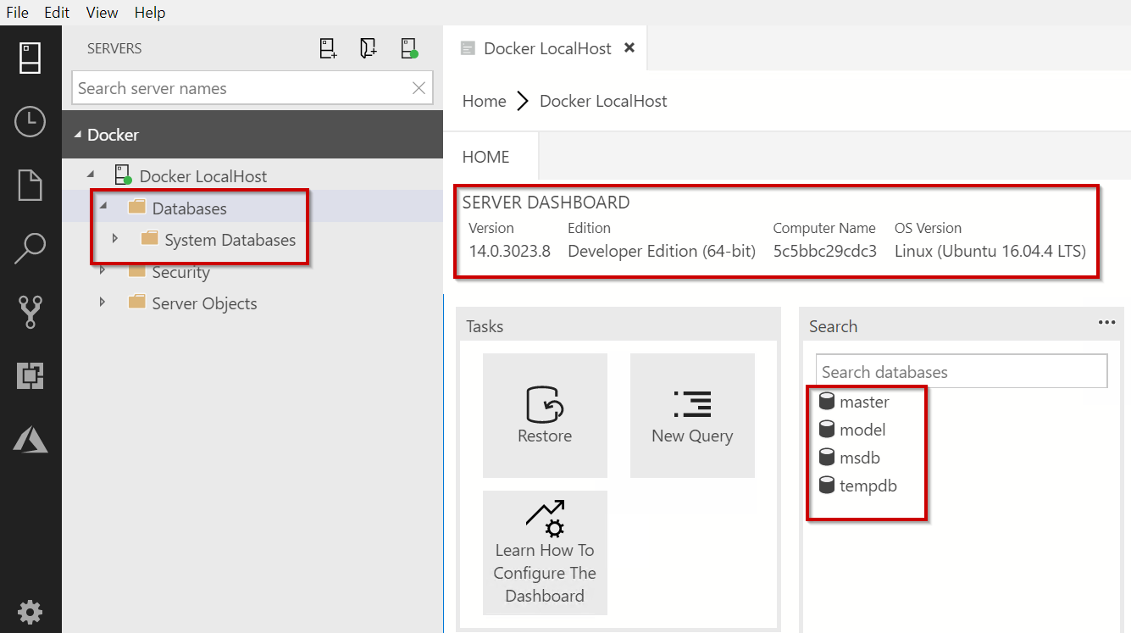Open the View menu
The width and height of the screenshot is (1131, 633).
tap(103, 13)
